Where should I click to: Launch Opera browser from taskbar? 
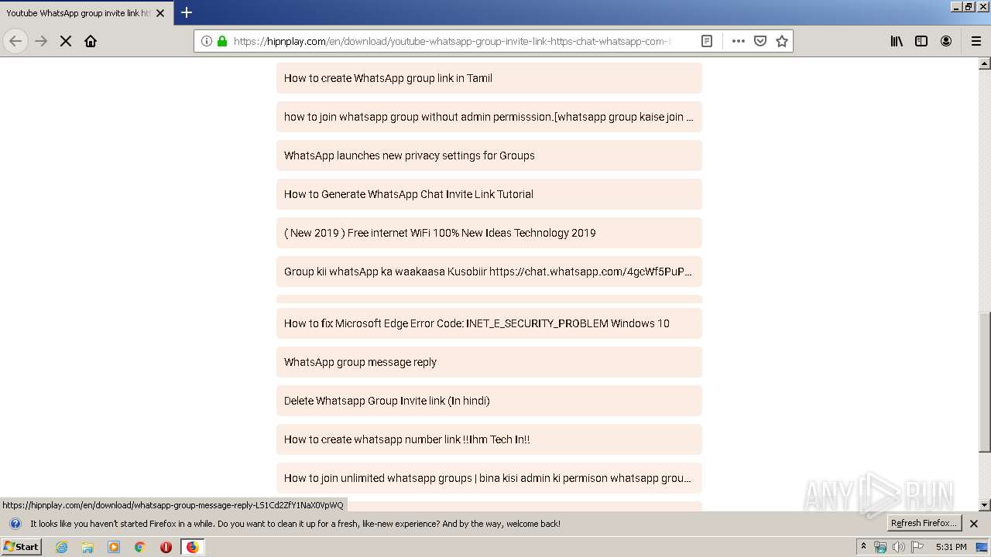pos(166,547)
